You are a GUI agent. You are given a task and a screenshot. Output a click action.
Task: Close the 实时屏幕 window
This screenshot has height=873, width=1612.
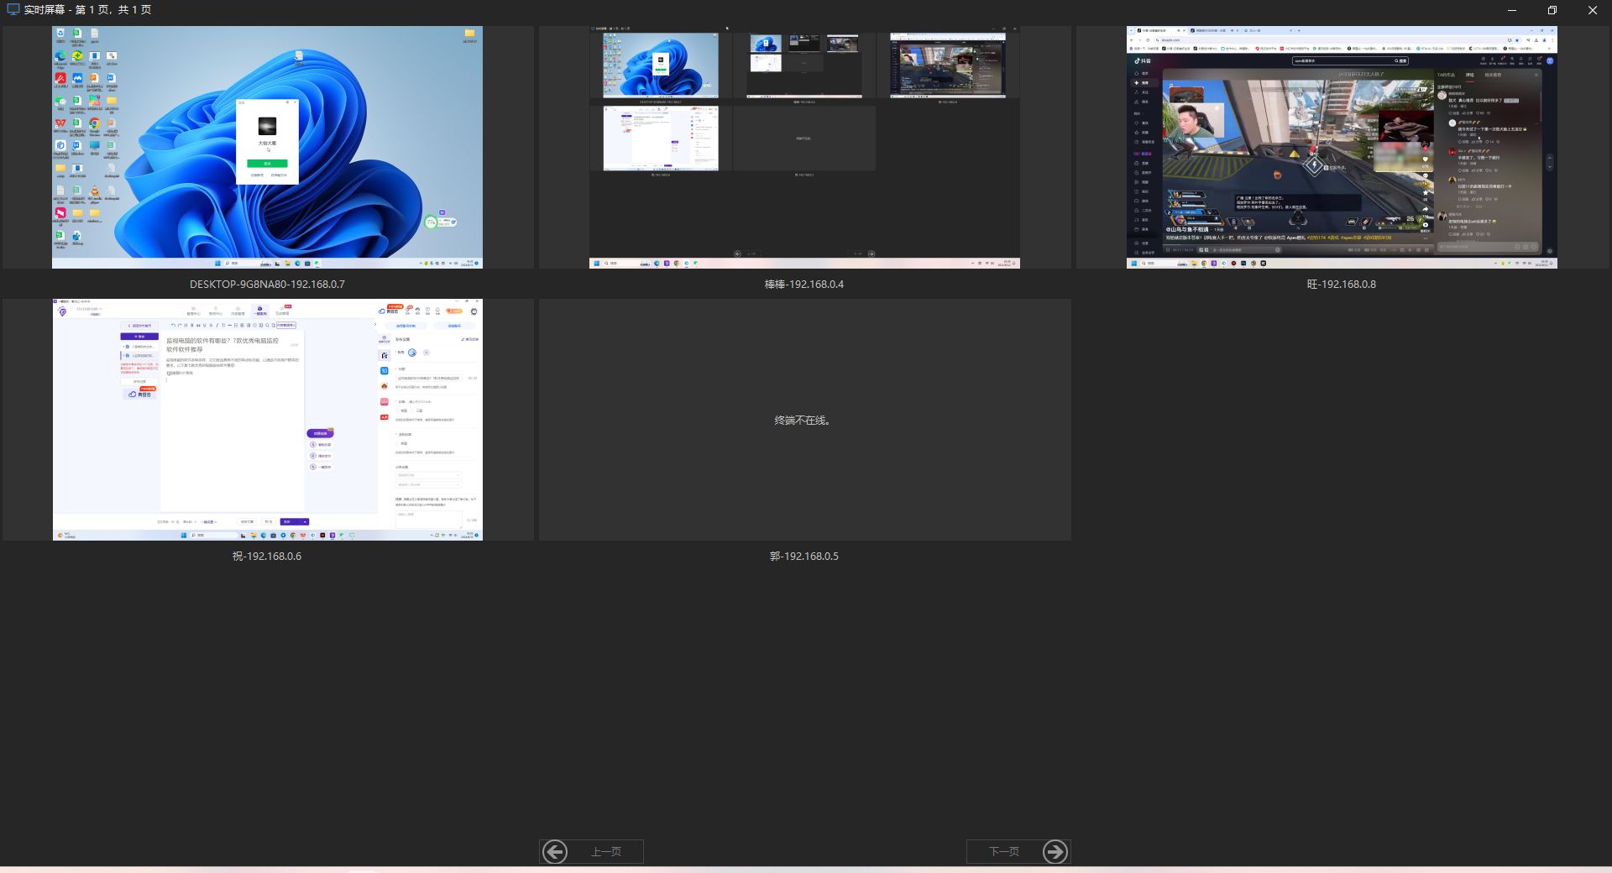[x=1592, y=10]
